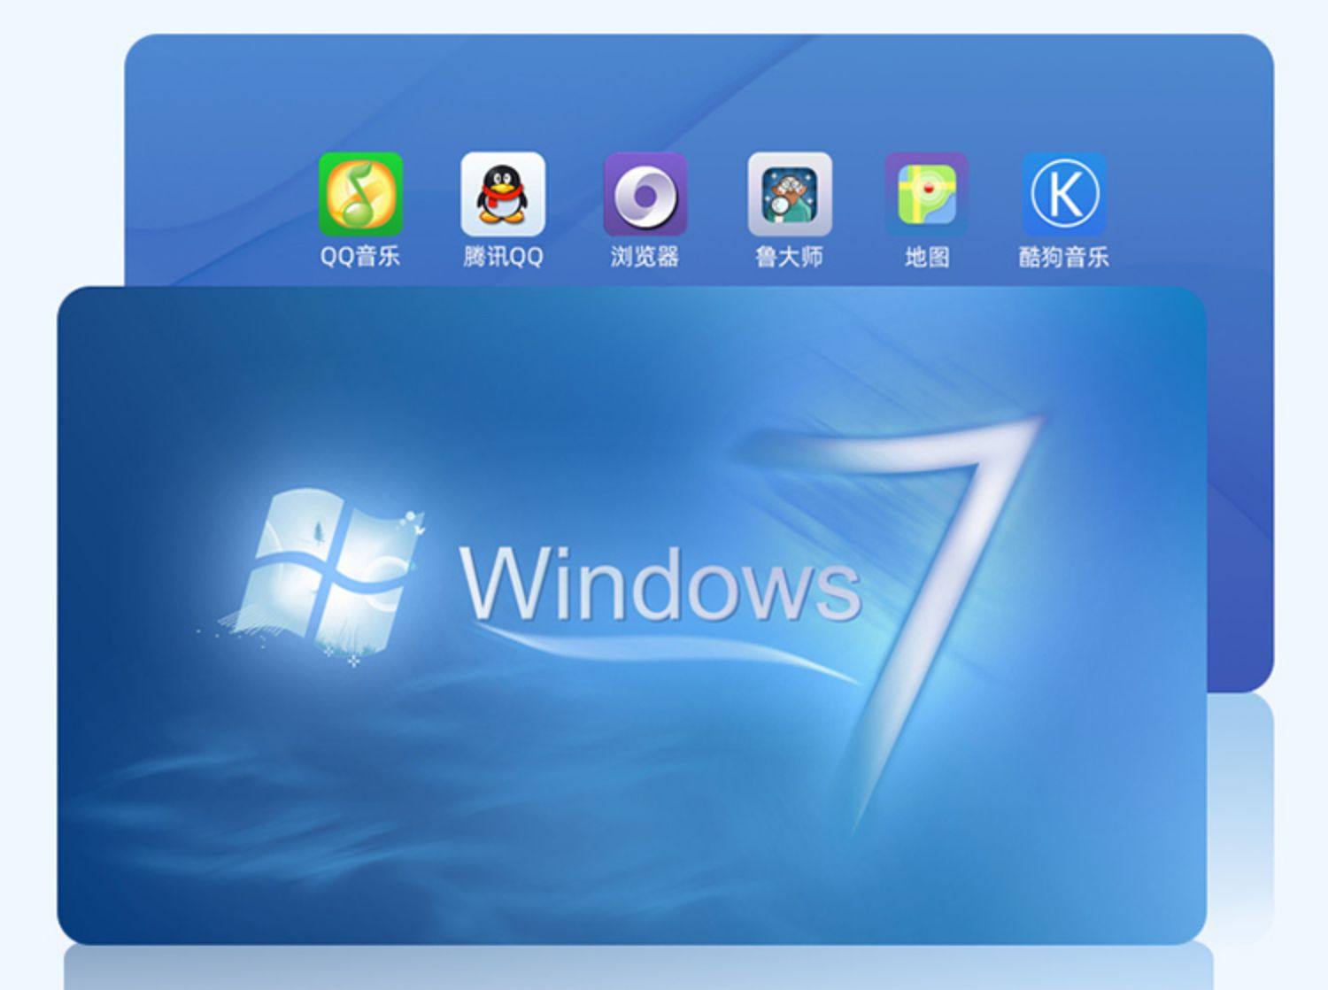Select the "QQ音乐" text label
This screenshot has height=990, width=1328.
[x=360, y=257]
